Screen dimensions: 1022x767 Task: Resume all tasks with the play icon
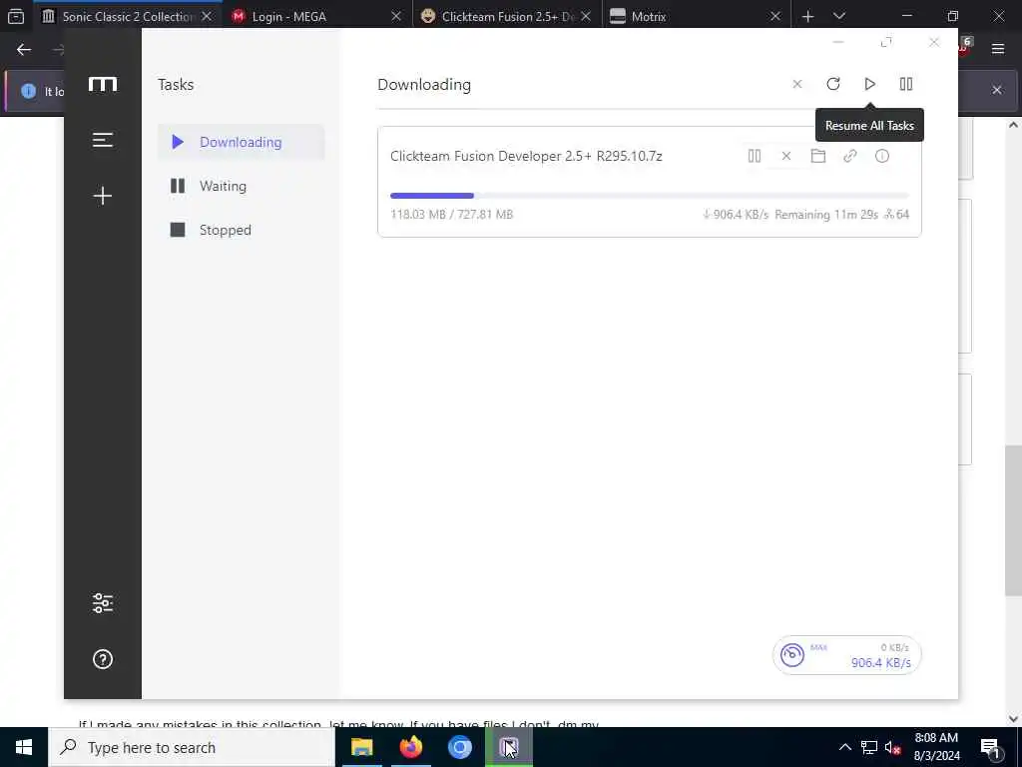point(869,84)
